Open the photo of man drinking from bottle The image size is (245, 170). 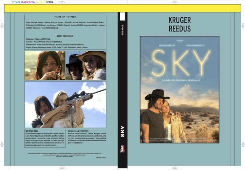45,66
